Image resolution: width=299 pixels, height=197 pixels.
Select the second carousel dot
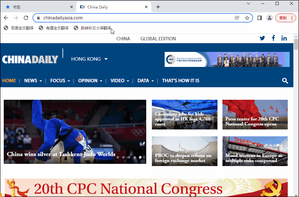point(123,157)
